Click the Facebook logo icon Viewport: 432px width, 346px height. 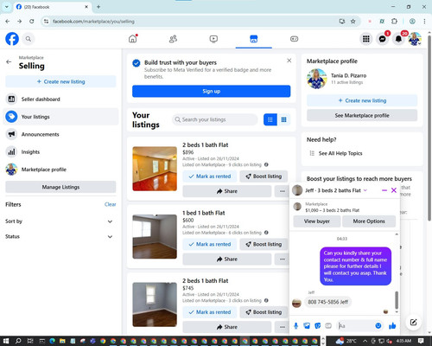point(12,39)
